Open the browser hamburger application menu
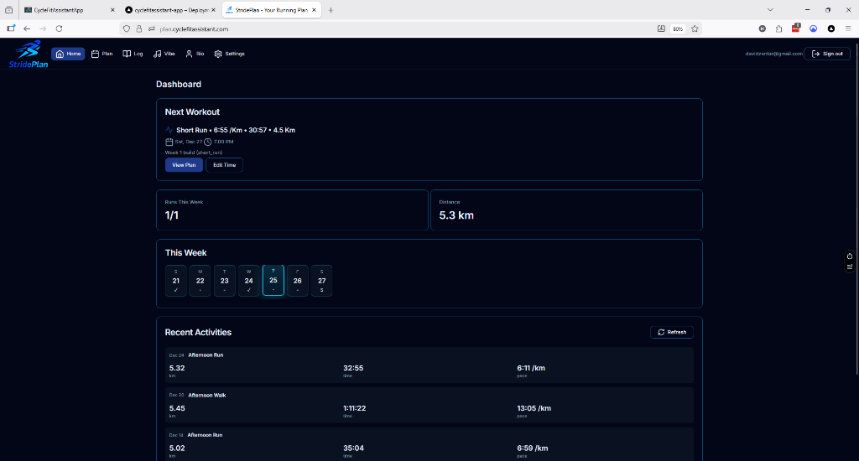Image resolution: width=859 pixels, height=461 pixels. tap(847, 28)
